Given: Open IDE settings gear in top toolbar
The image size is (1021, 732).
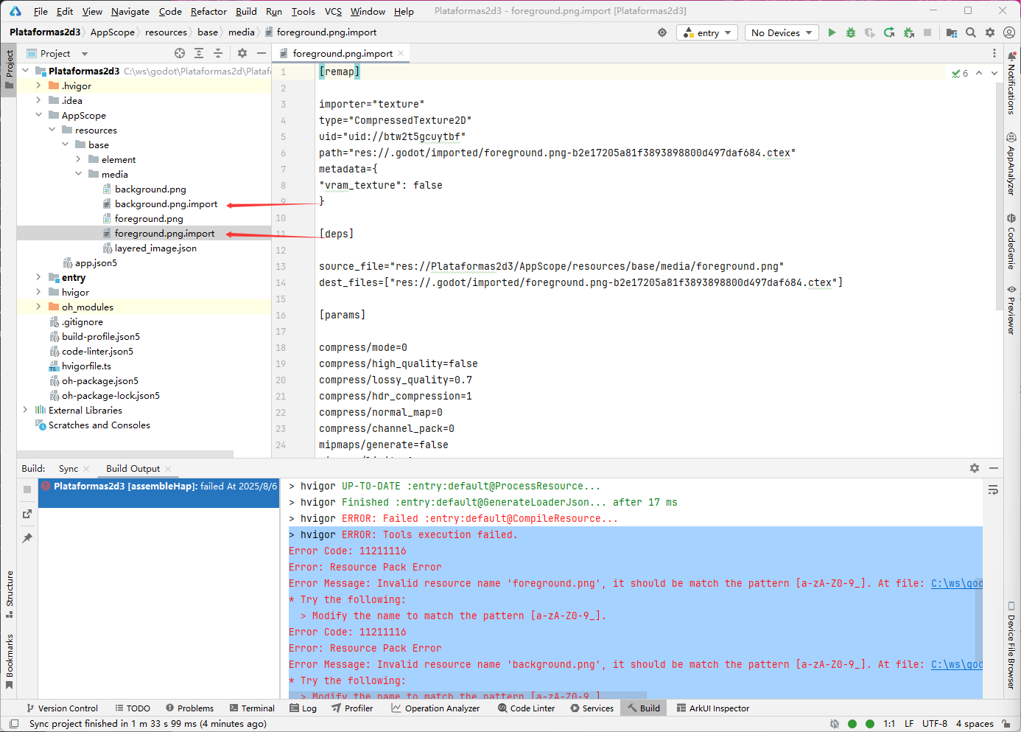Looking at the screenshot, I should tap(990, 32).
